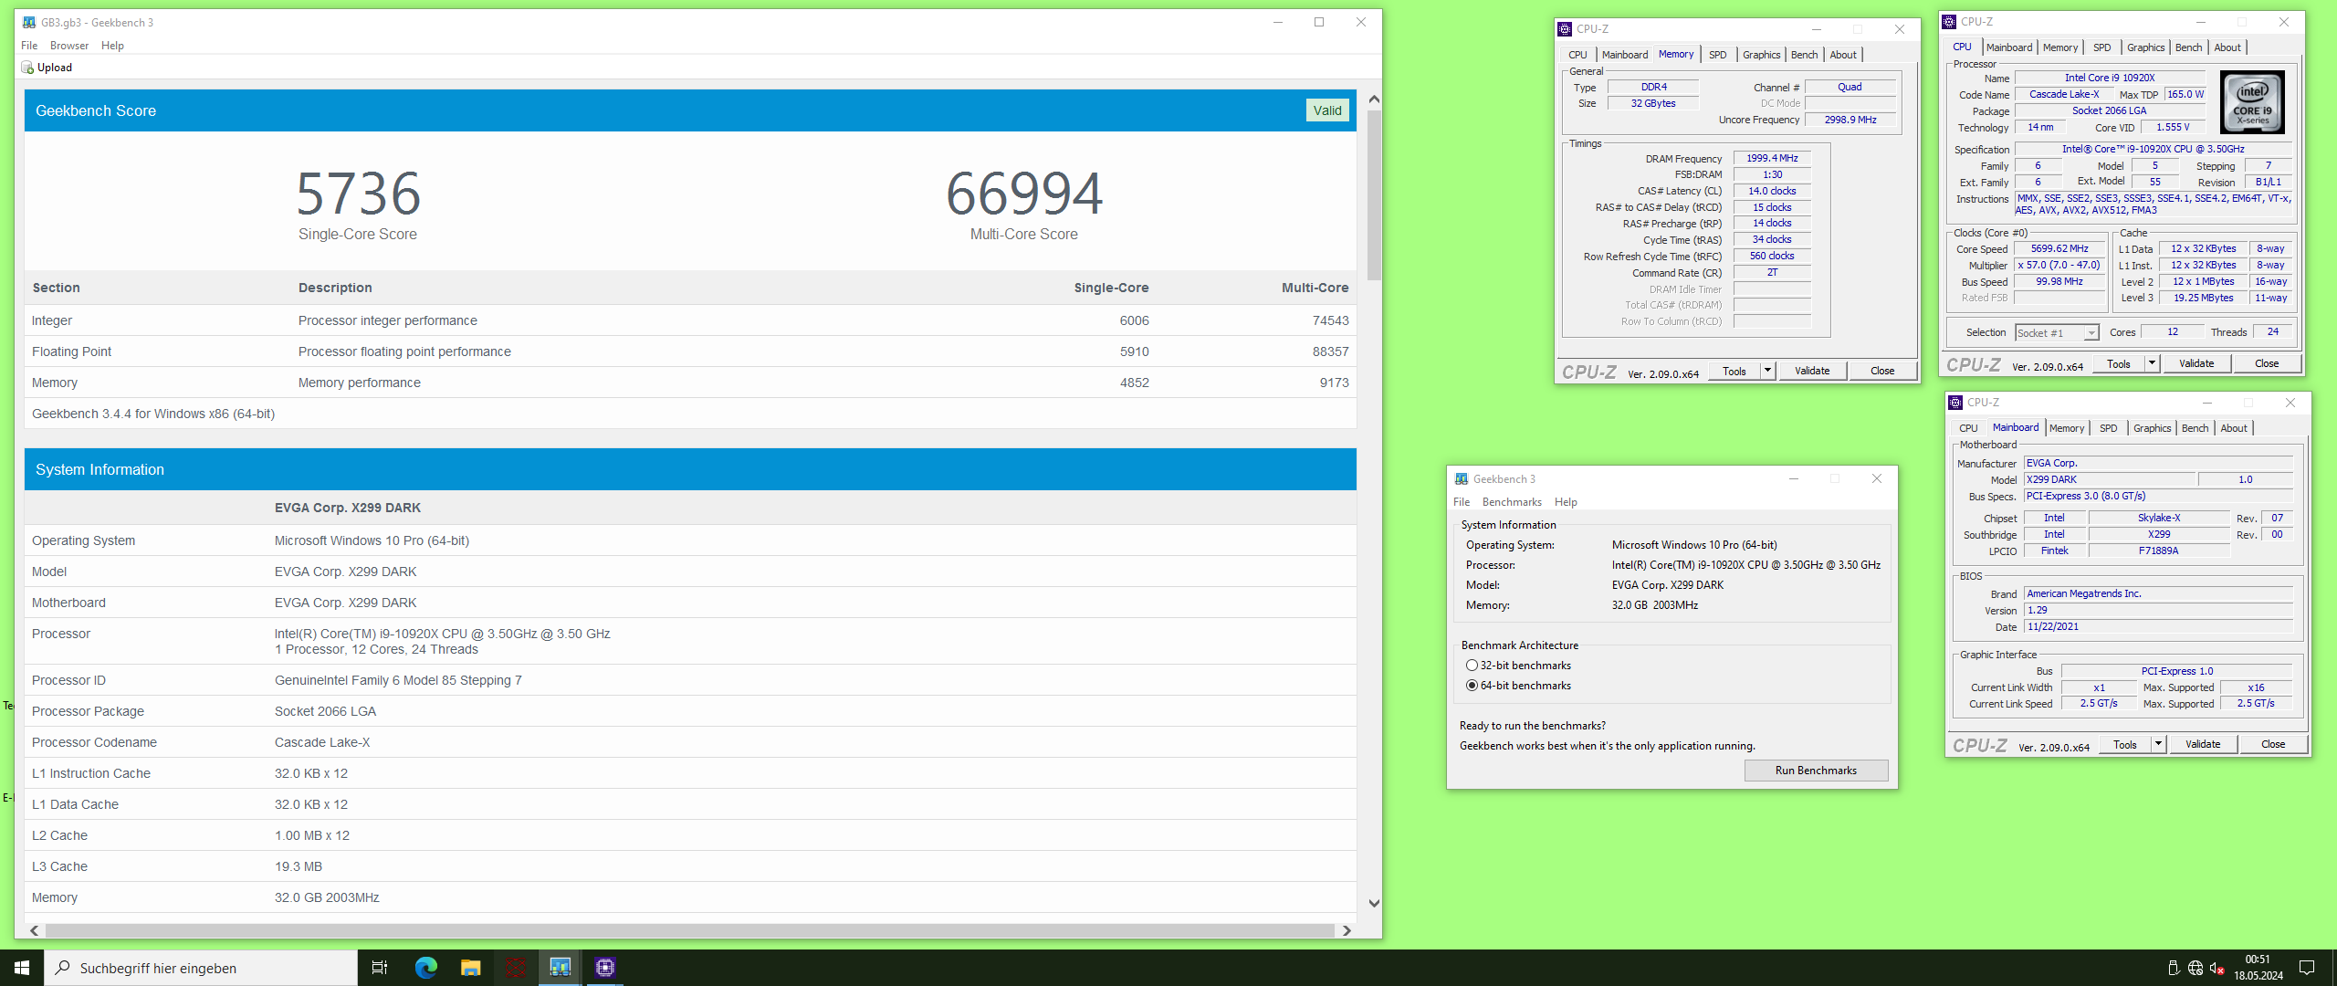Click the Multiplier x 57.0 field in CPU-Z
The image size is (2337, 986).
(x=2059, y=265)
